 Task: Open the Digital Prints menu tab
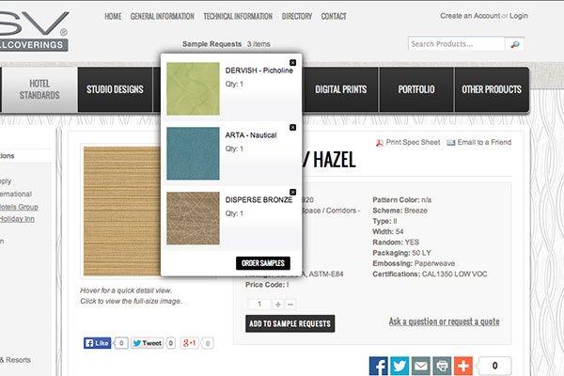click(340, 89)
